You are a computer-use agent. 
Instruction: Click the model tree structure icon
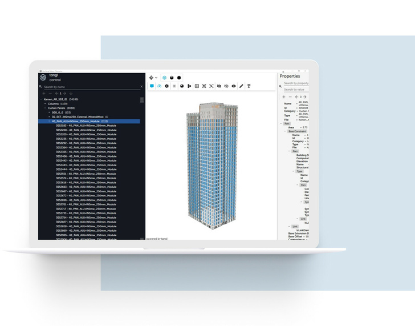click(x=189, y=86)
